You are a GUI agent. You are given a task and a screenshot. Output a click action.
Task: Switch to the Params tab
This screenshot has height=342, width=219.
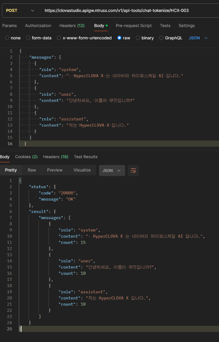9,26
